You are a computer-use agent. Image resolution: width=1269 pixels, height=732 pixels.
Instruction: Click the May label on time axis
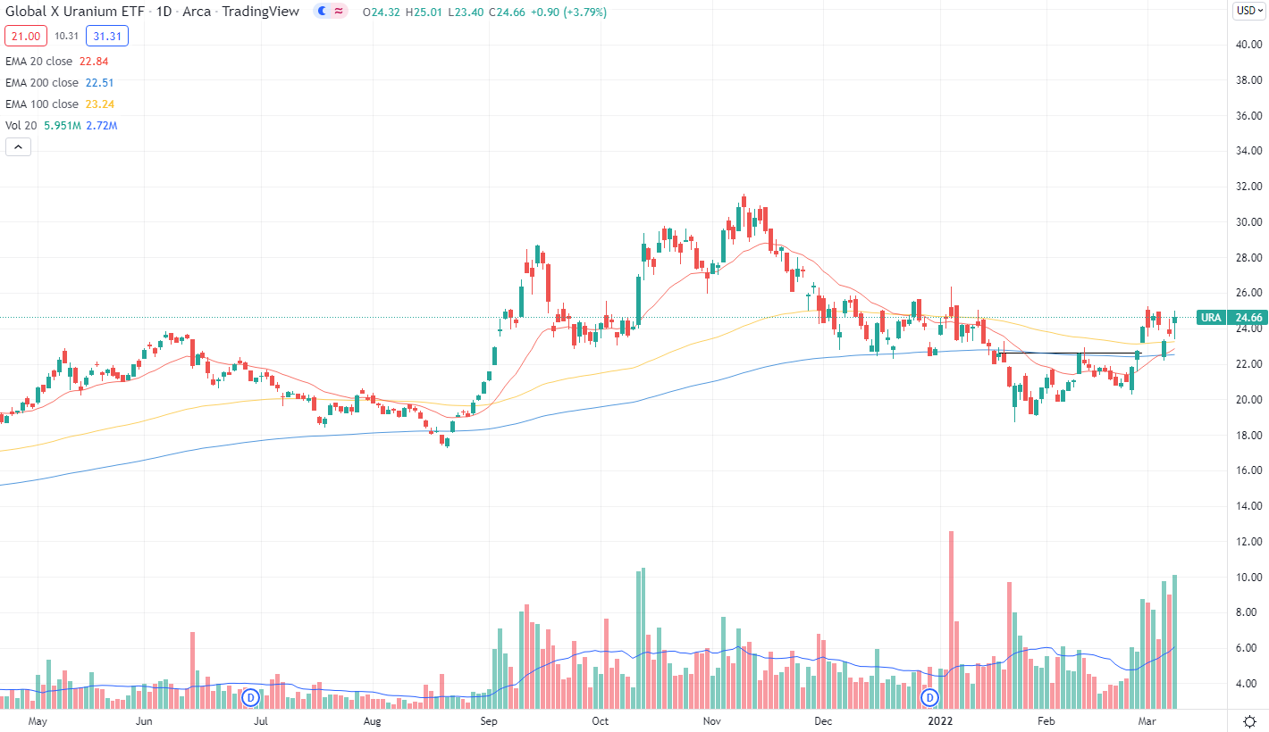click(37, 720)
